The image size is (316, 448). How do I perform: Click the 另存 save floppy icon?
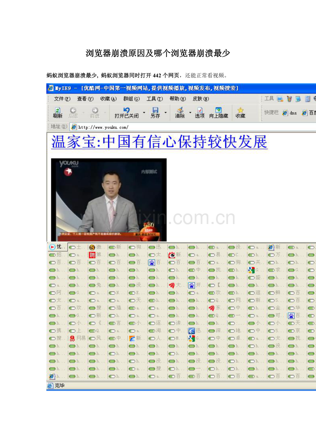coord(155,110)
